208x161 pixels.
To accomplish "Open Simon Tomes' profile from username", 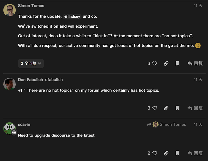I will coord(31,6).
